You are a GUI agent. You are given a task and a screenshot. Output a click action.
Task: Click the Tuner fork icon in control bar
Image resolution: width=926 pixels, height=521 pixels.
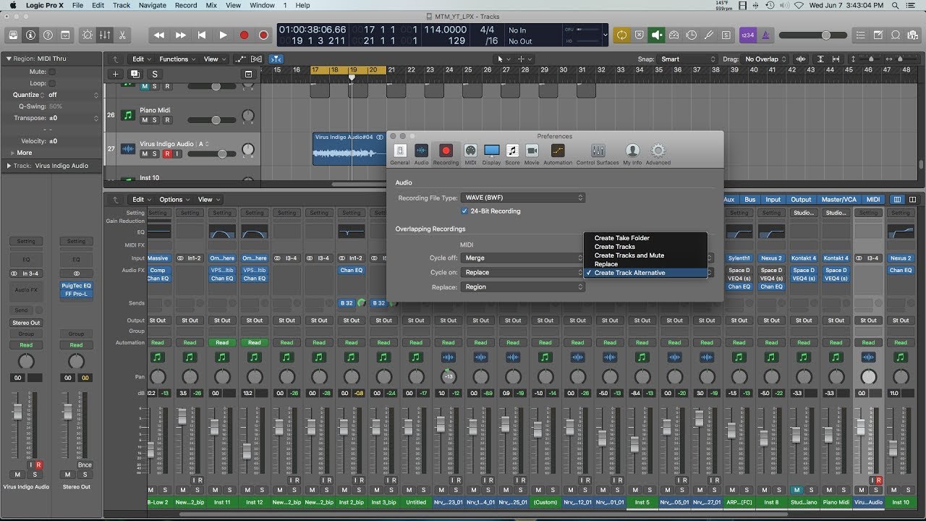pyautogui.click(x=709, y=35)
